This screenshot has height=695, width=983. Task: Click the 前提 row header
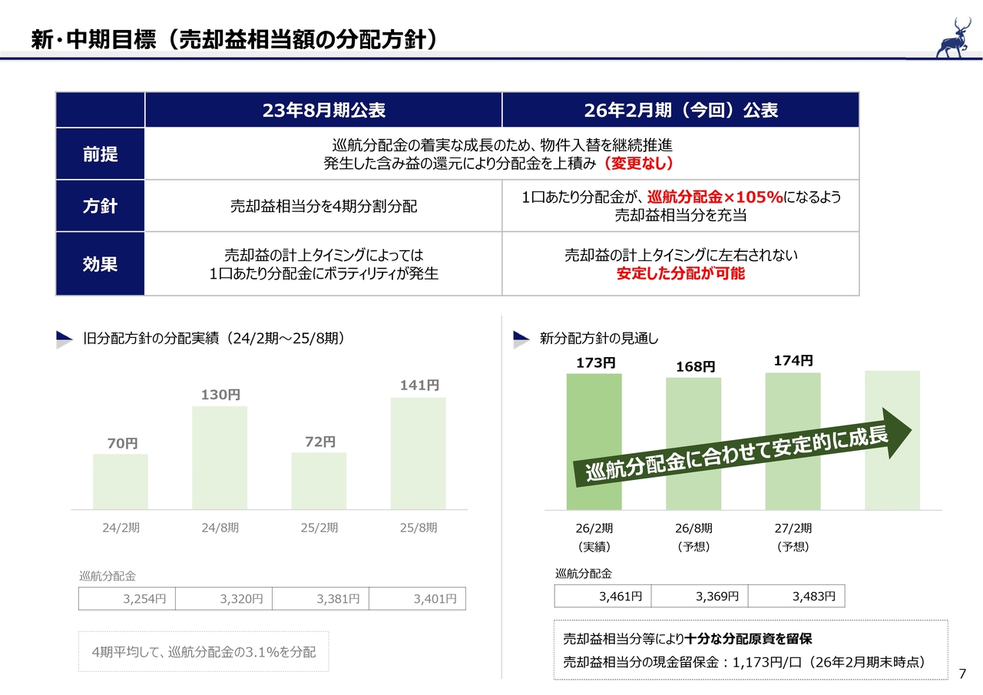pos(100,154)
